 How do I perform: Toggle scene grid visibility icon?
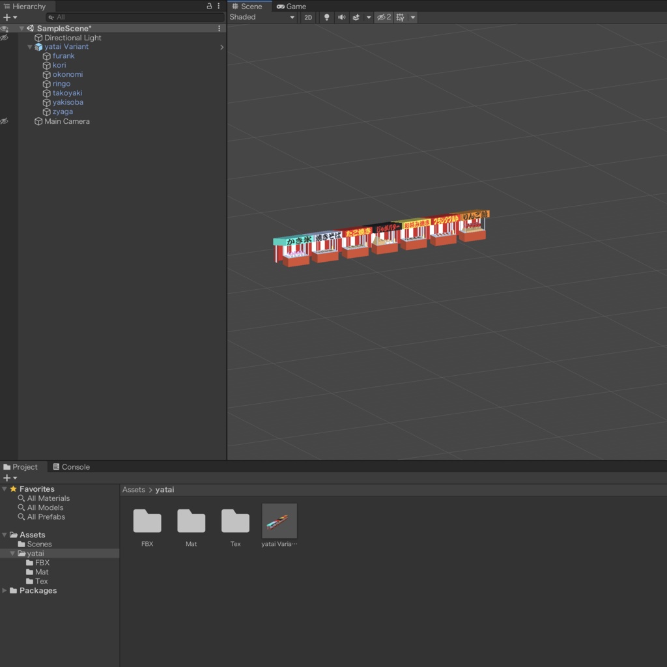click(401, 18)
